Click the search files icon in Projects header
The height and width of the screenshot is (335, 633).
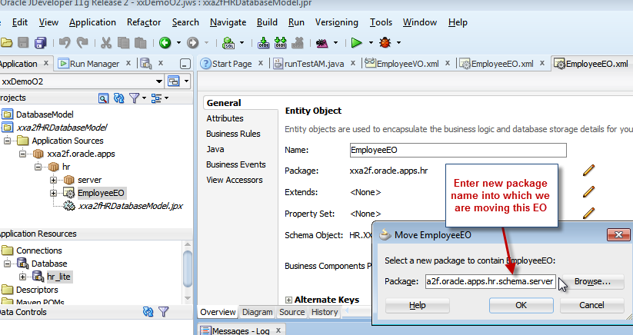(103, 98)
